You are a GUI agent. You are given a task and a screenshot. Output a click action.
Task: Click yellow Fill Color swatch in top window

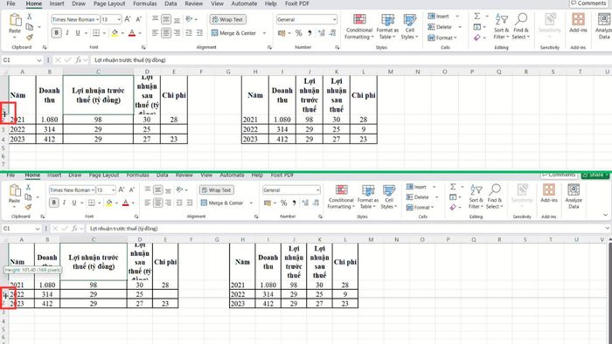pos(115,33)
